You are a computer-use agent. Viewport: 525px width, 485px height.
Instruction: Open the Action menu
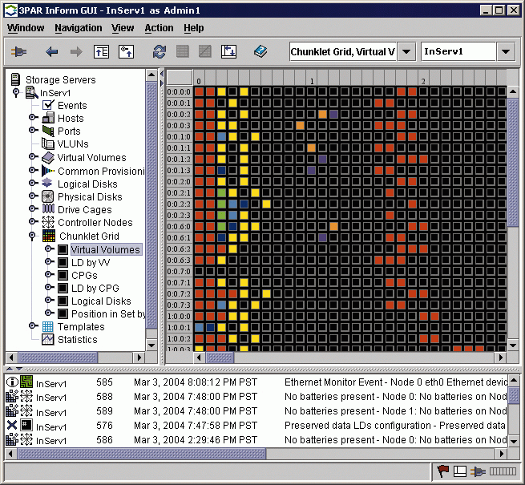(159, 28)
